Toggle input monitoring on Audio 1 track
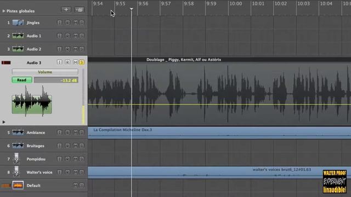This screenshot has width=351, height=197. [x=60, y=36]
